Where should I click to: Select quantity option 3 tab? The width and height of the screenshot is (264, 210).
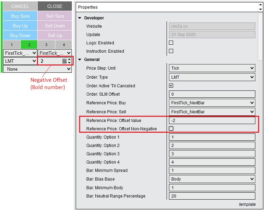tap(46, 45)
